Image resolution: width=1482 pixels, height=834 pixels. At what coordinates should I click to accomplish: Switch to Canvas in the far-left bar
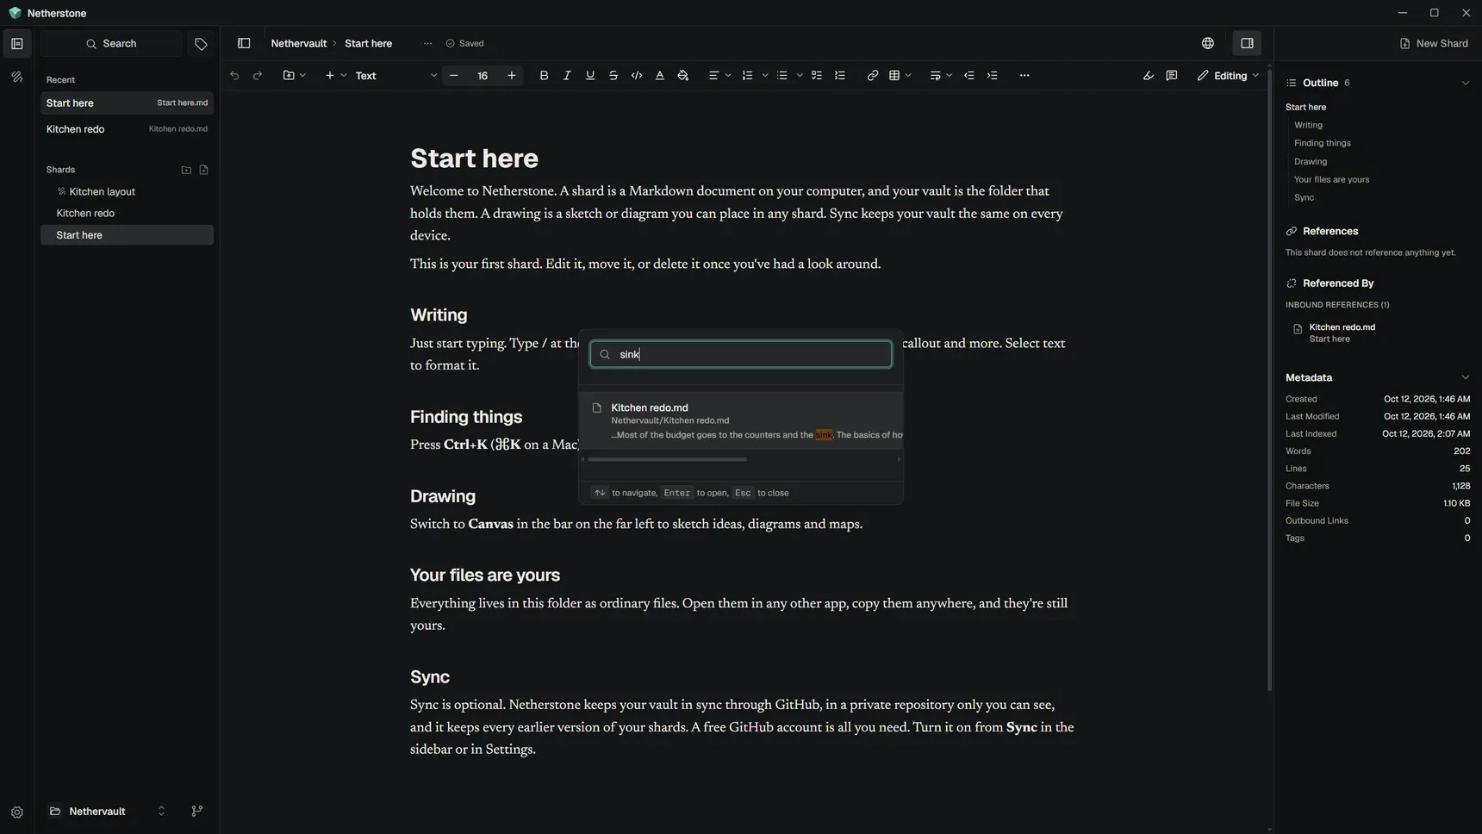(x=17, y=78)
